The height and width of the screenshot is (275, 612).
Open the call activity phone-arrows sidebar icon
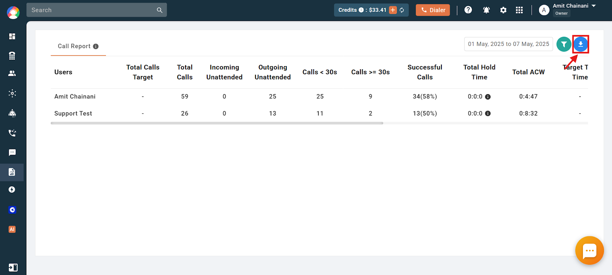click(x=12, y=133)
